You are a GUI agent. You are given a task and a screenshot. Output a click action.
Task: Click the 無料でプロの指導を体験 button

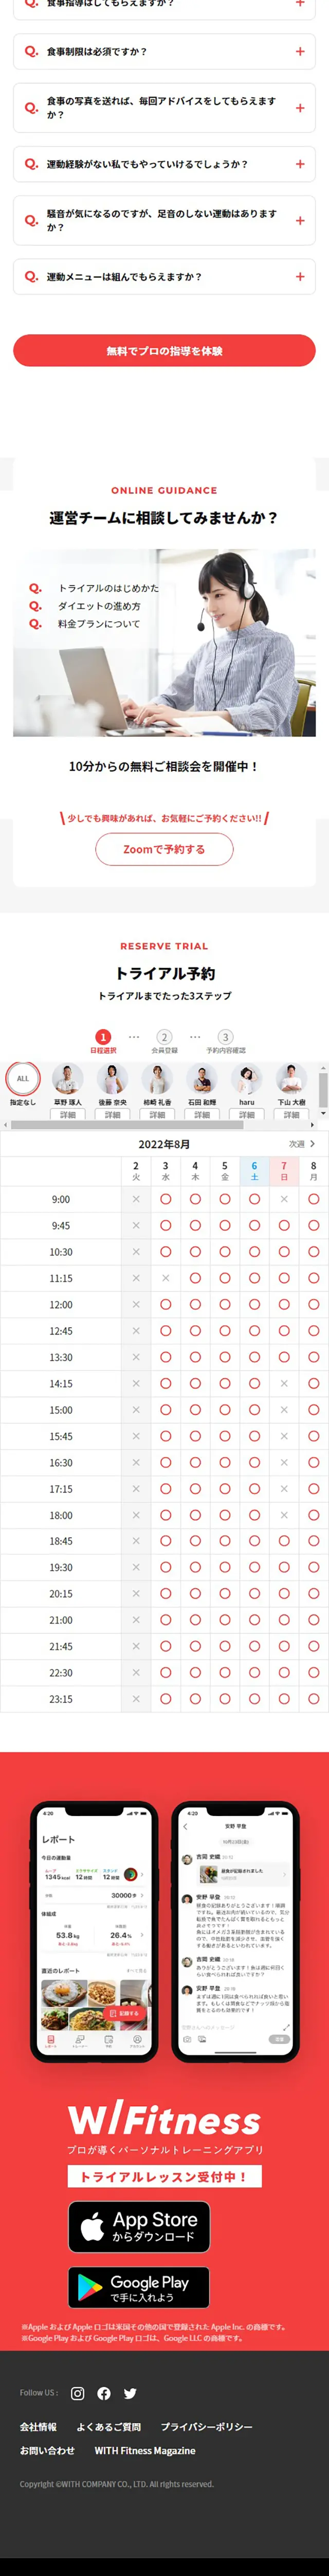pos(164,350)
